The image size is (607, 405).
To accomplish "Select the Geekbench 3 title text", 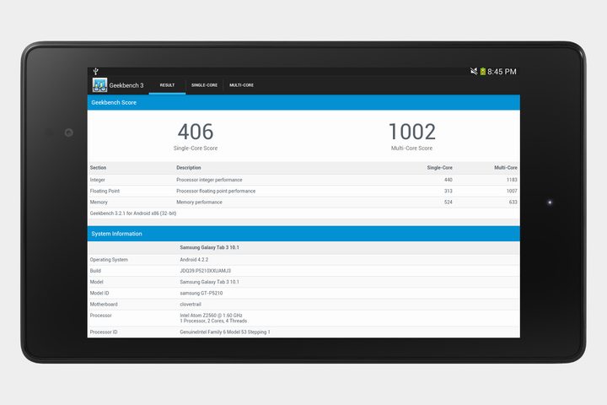I will 126,85.
